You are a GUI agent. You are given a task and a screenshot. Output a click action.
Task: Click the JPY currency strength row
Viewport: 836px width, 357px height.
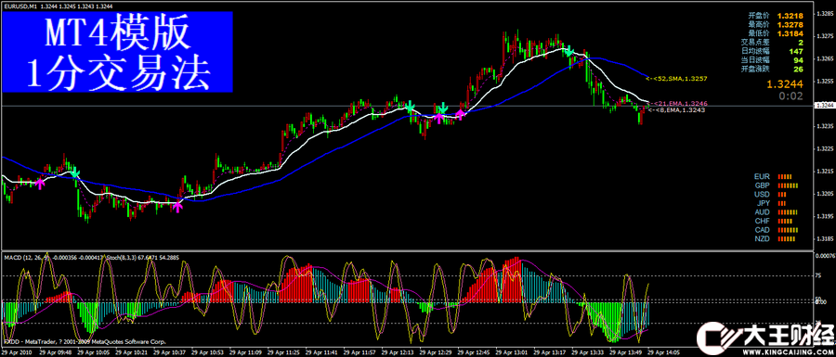772,203
